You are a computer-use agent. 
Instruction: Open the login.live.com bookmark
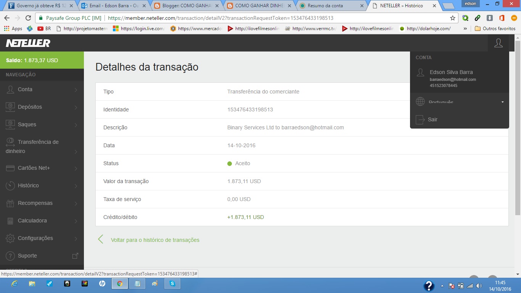click(x=138, y=28)
